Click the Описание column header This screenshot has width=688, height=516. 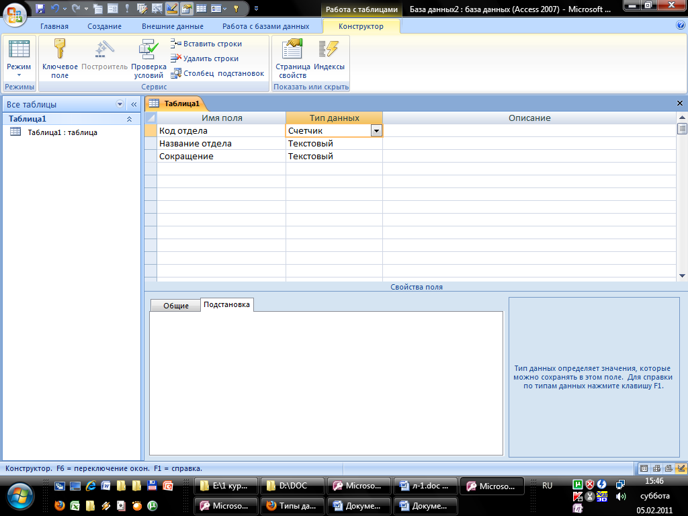pos(529,118)
